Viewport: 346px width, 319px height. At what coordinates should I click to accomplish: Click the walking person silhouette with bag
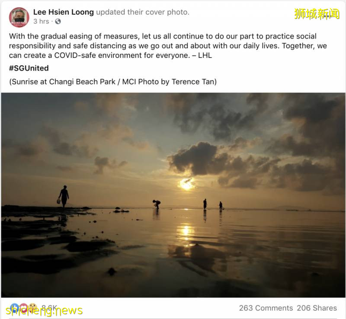(63, 196)
